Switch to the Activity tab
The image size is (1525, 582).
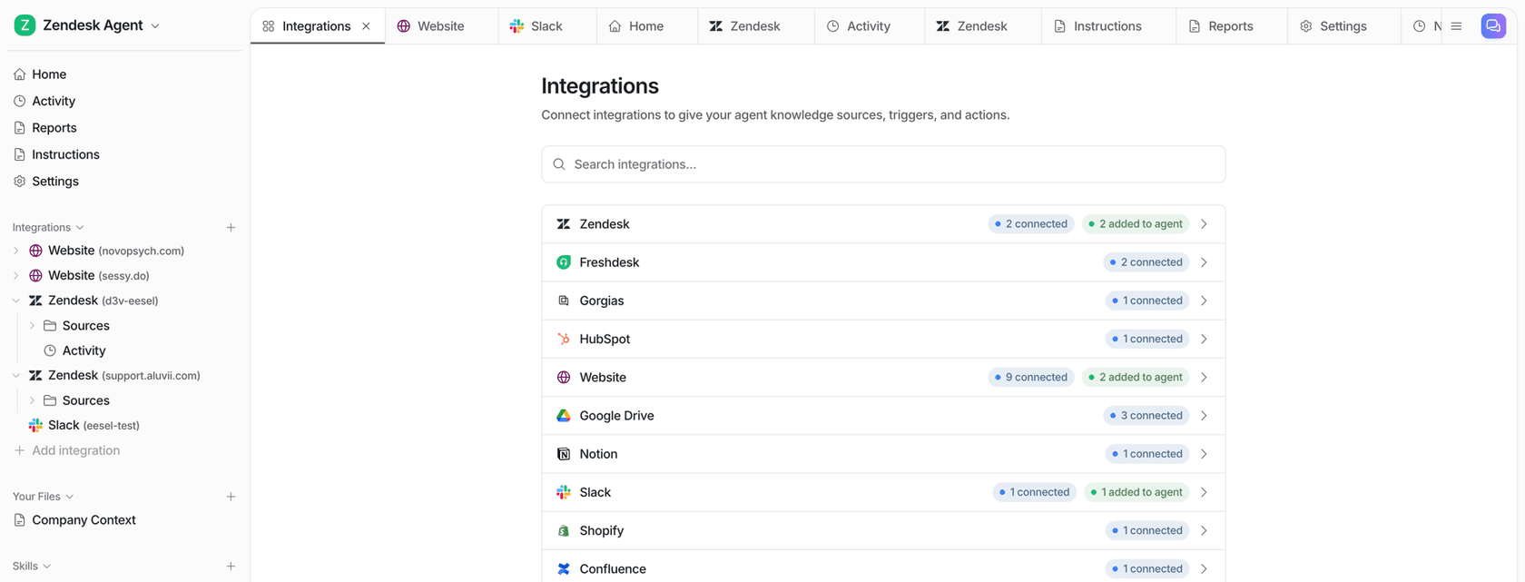(869, 26)
